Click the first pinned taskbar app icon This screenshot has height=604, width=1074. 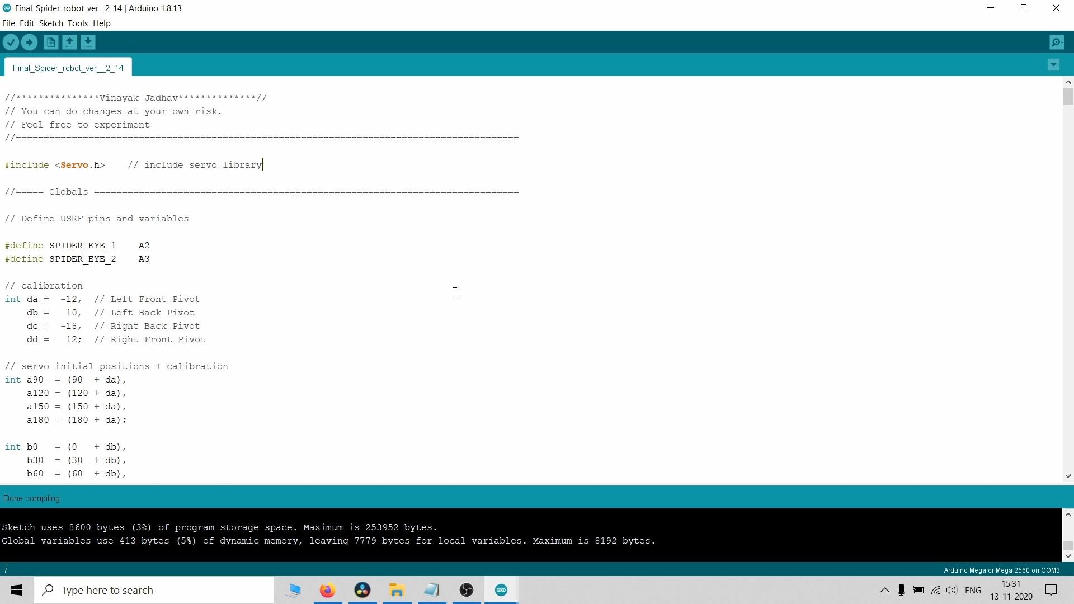point(293,590)
